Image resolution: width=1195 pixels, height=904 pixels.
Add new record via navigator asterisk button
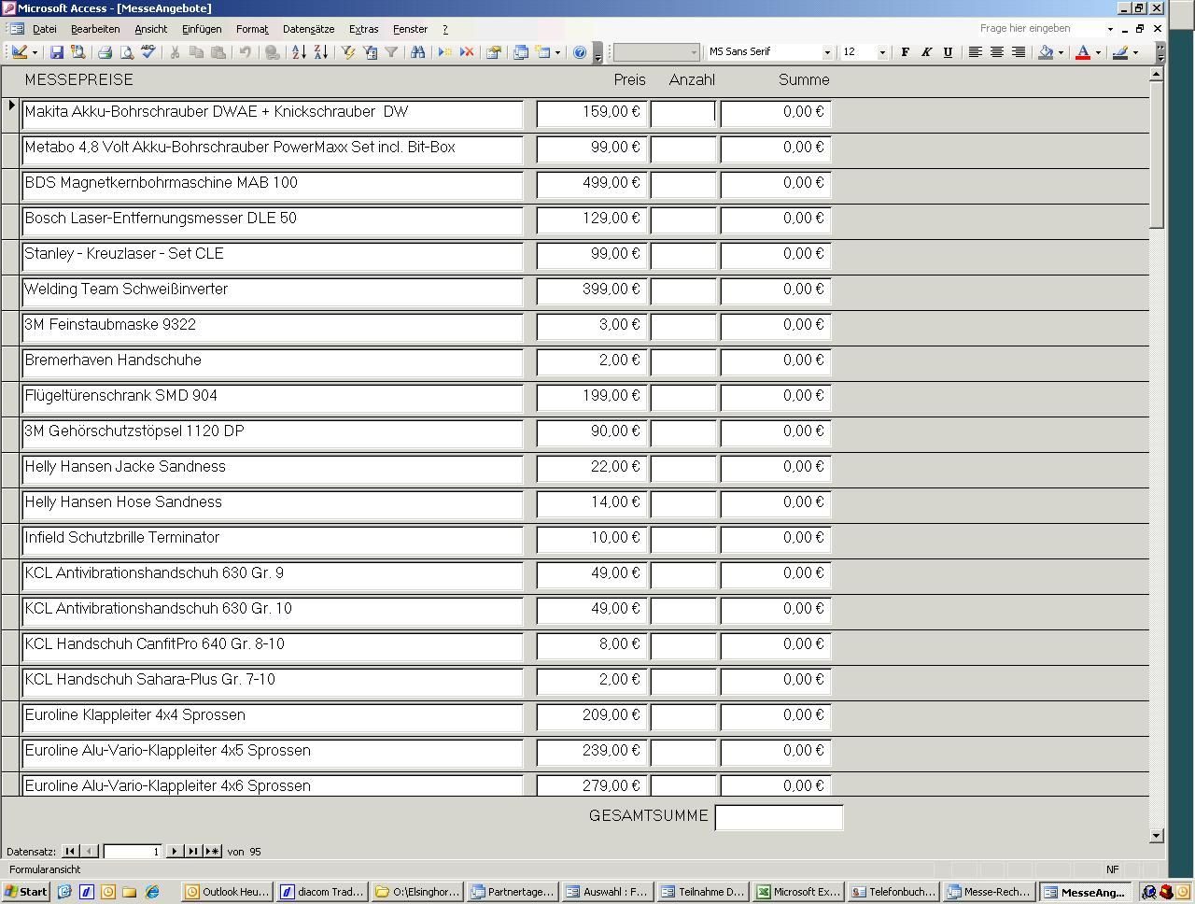[x=213, y=851]
